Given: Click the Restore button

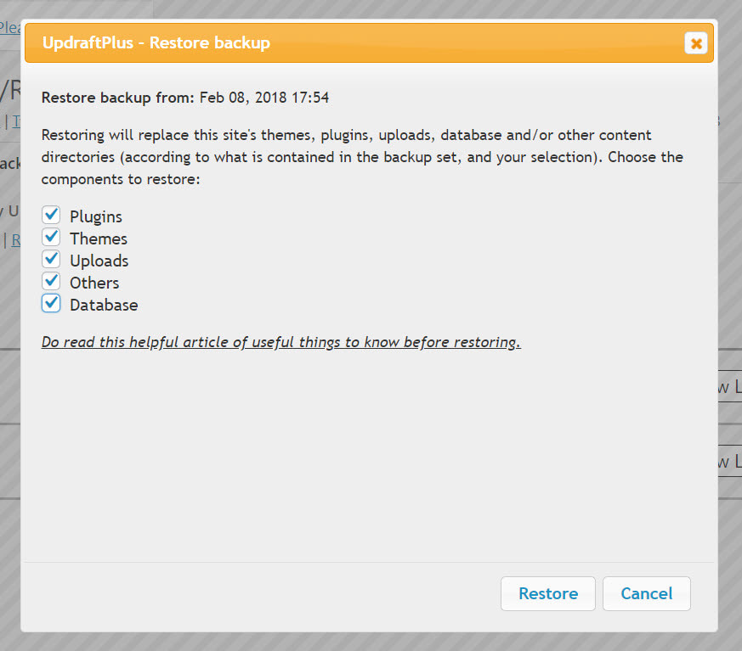Looking at the screenshot, I should 547,593.
